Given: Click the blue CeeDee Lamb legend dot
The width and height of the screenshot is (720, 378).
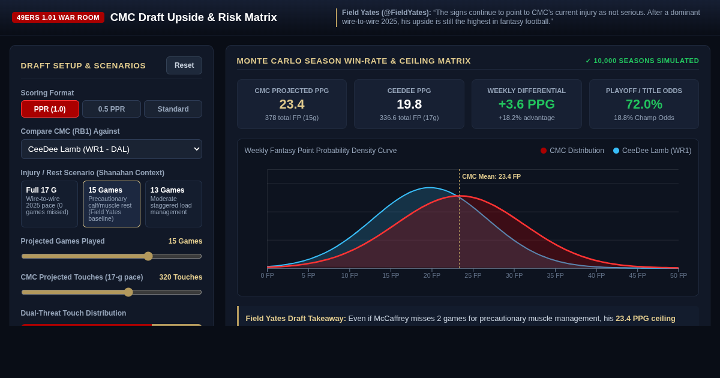Looking at the screenshot, I should pos(616,151).
